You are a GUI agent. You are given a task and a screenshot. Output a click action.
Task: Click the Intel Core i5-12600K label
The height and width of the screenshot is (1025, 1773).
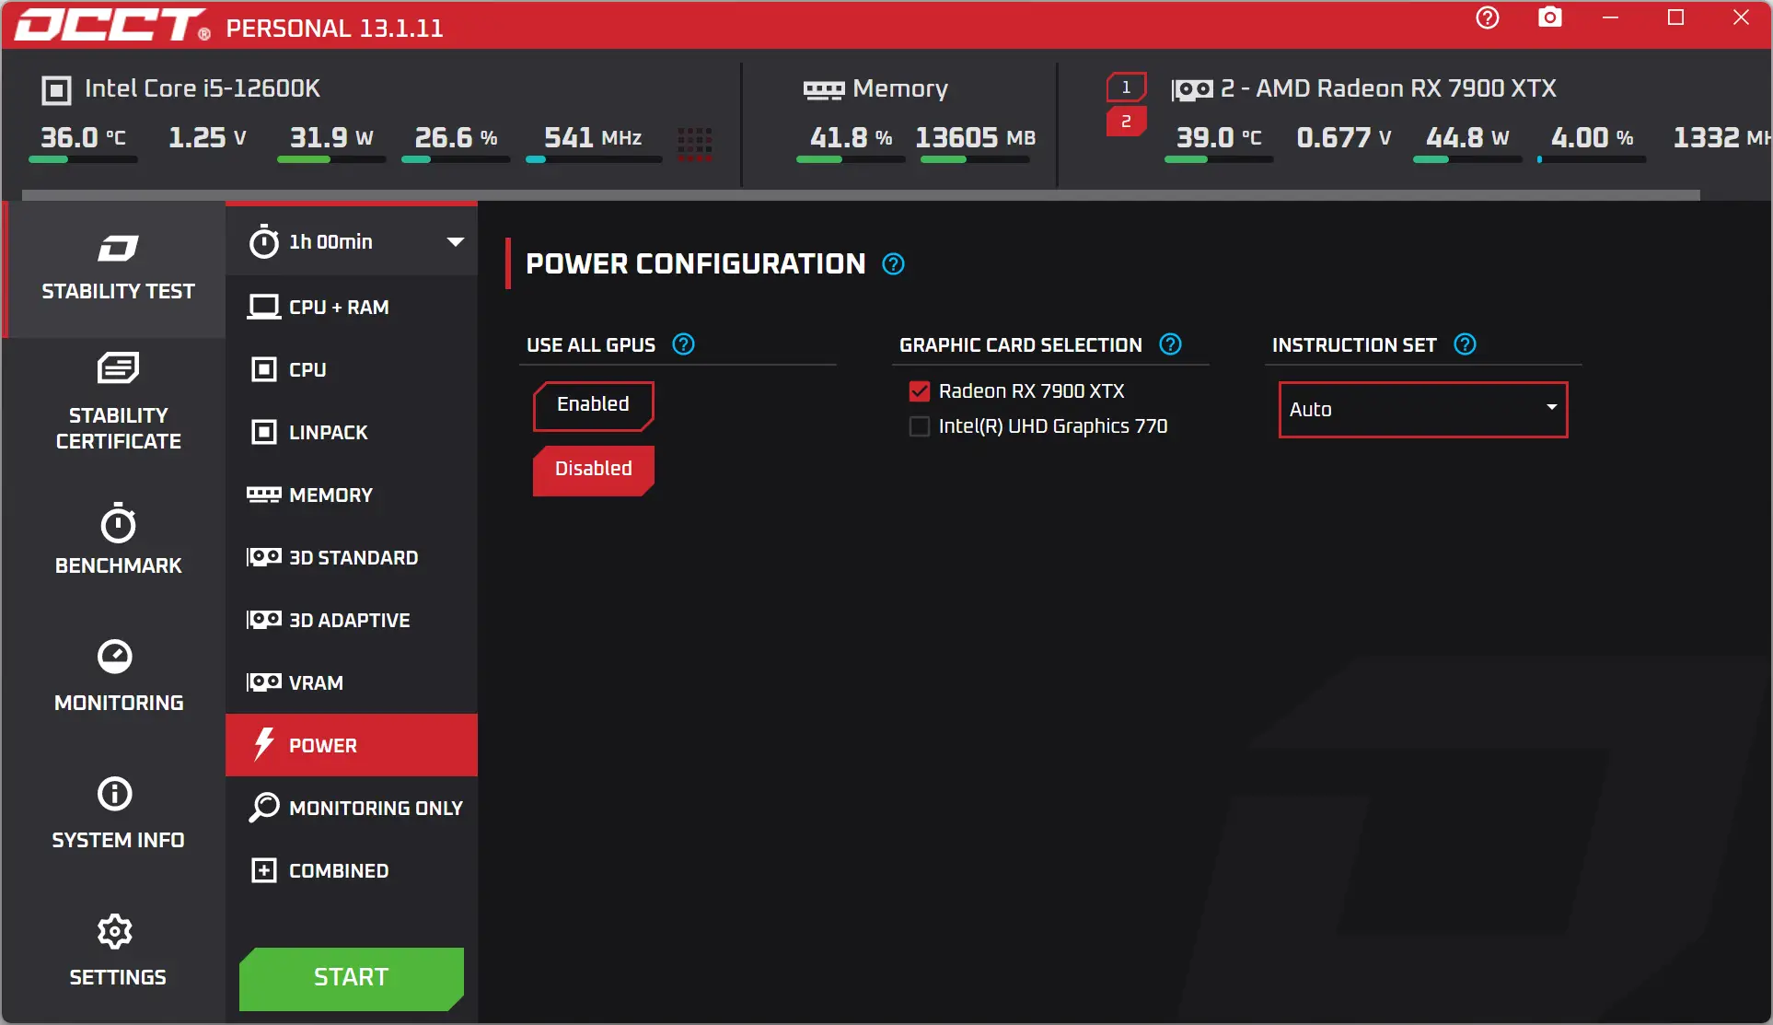(203, 88)
